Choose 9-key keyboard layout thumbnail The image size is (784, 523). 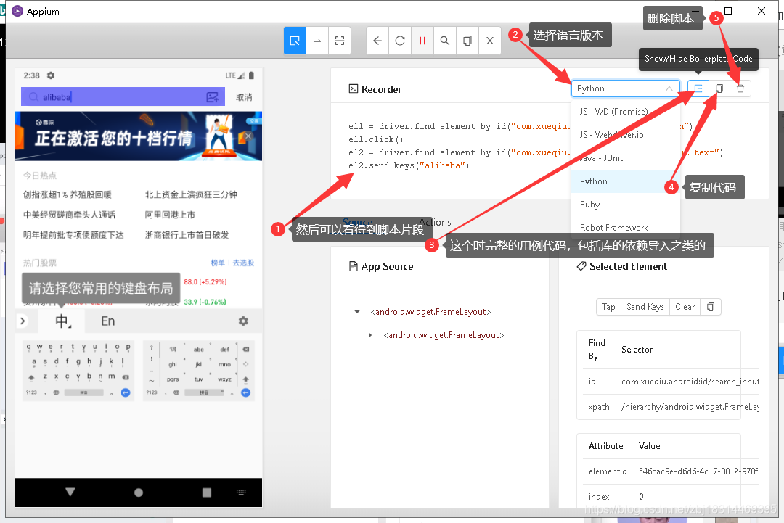198,370
